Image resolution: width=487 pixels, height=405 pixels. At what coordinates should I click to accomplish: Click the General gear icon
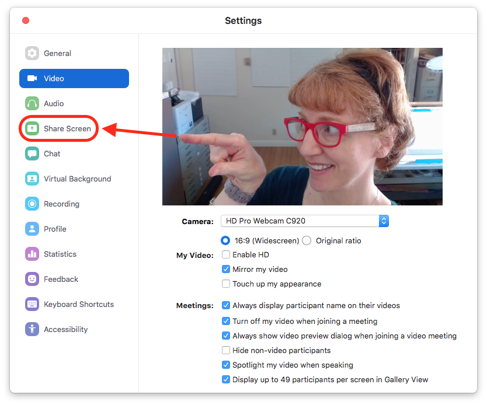pos(32,53)
